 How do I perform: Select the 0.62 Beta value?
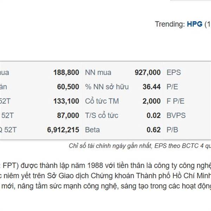(x=154, y=130)
